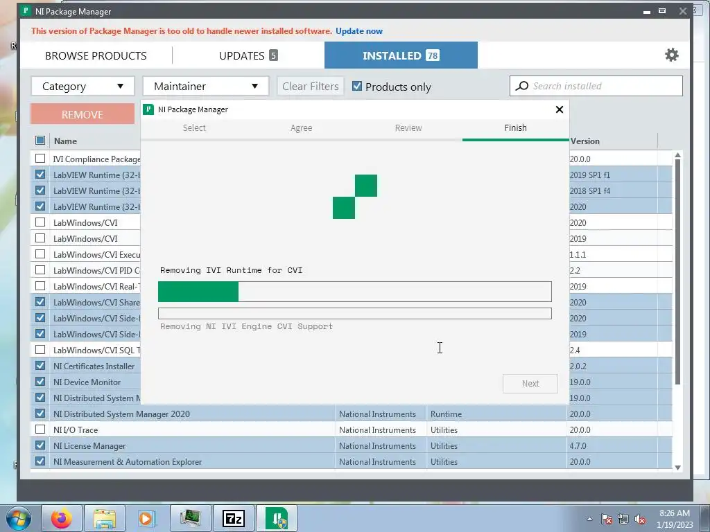710x532 pixels.
Task: Click the Select step in the dialog
Action: pyautogui.click(x=194, y=128)
